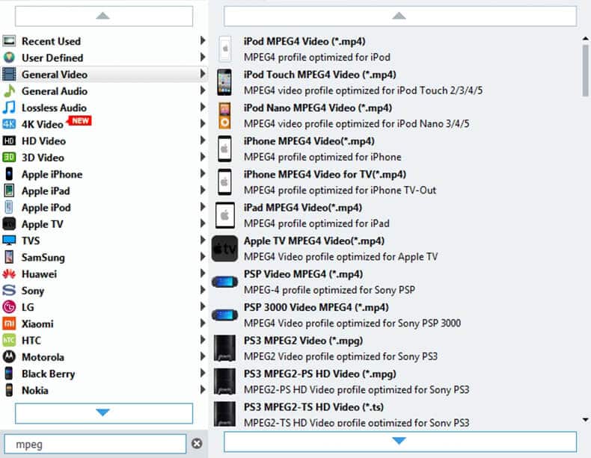Viewport: 591px width, 458px height.
Task: Click the iPod Nano MPEG4 device thumbnail
Action: click(x=224, y=116)
